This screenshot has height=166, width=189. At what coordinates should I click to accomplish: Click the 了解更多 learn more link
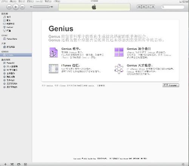(x=101, y=86)
